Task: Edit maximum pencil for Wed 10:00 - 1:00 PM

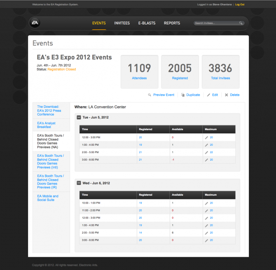Action: [x=206, y=203]
